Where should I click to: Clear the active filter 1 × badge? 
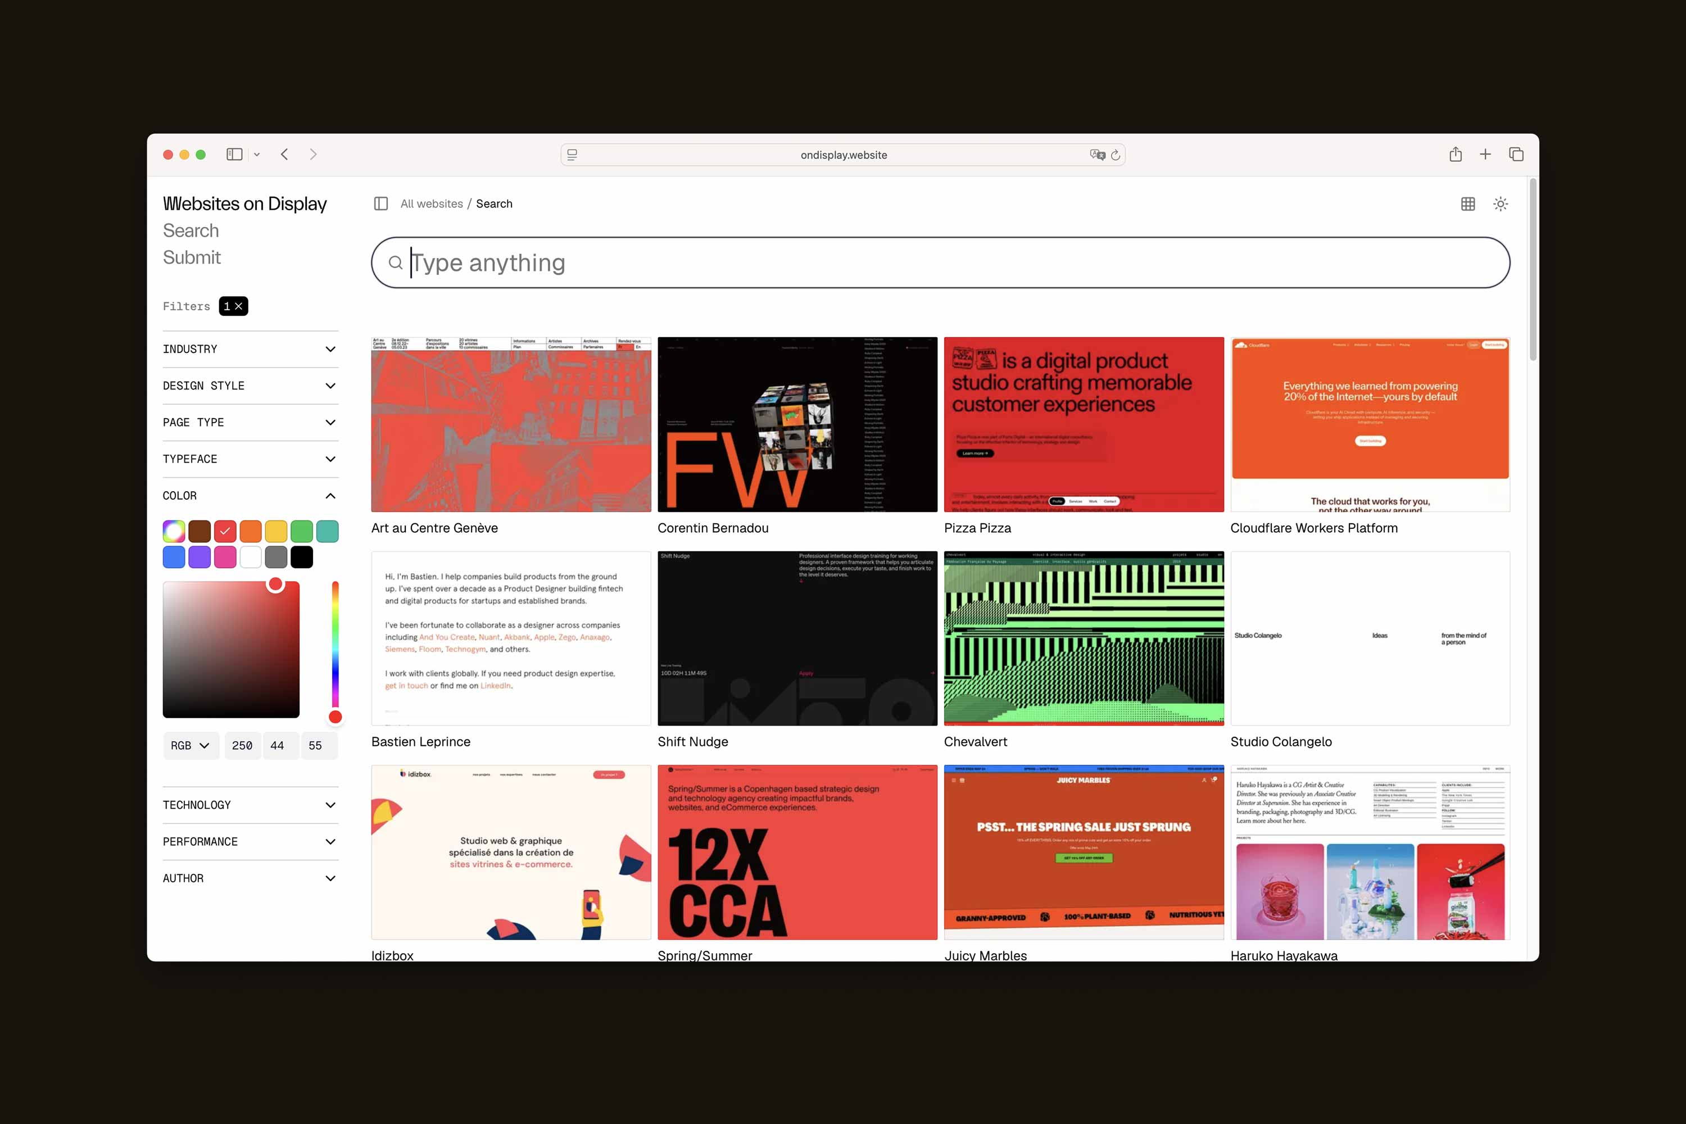tap(234, 306)
